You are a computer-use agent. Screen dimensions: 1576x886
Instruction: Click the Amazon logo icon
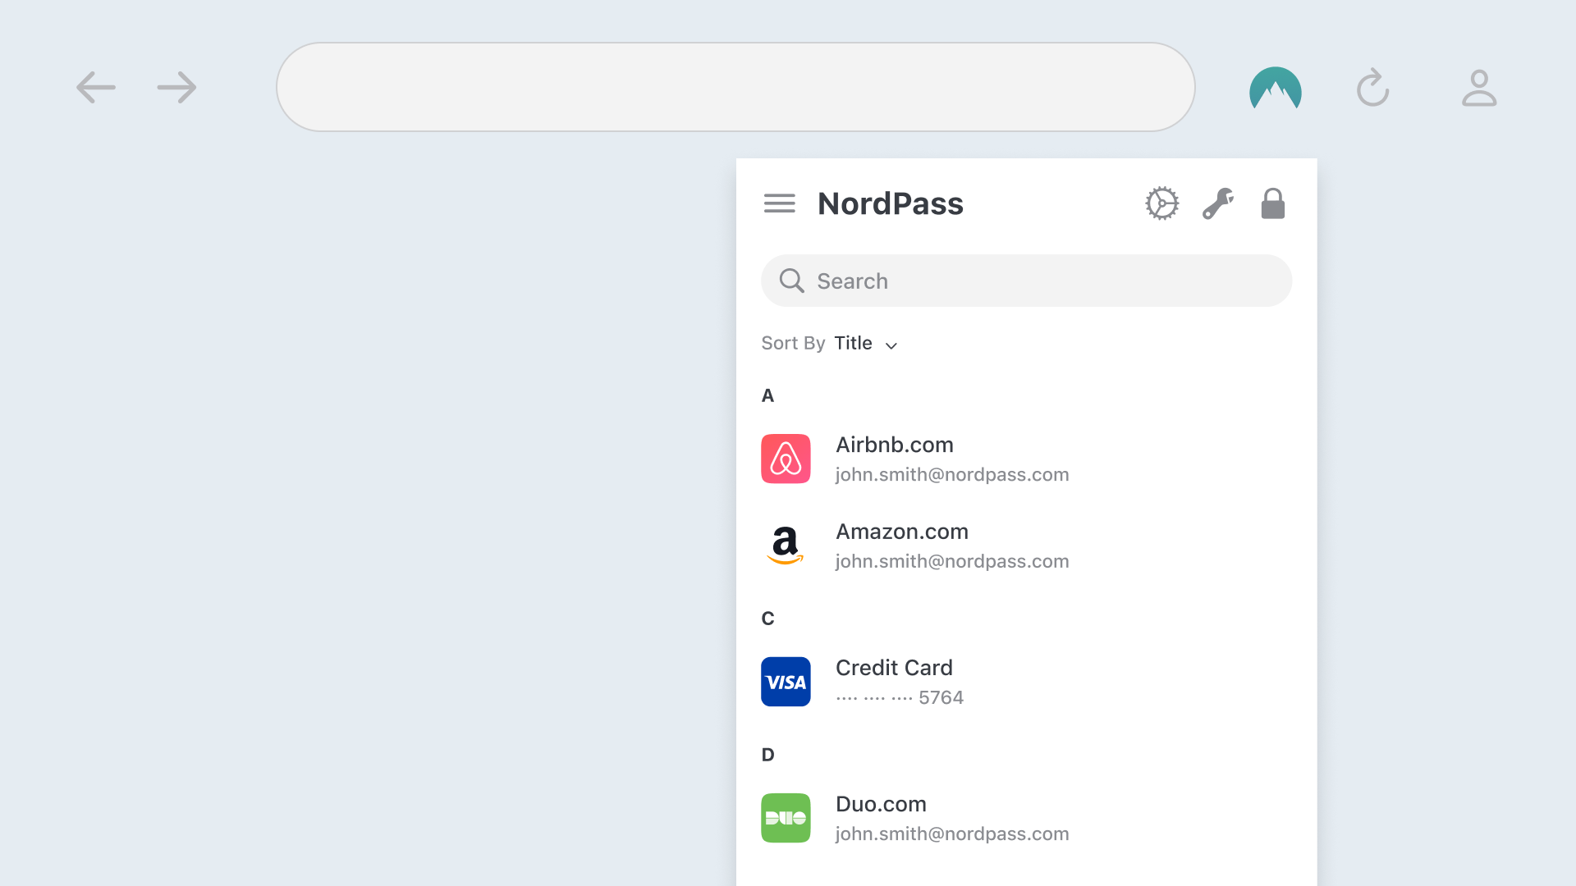point(786,546)
